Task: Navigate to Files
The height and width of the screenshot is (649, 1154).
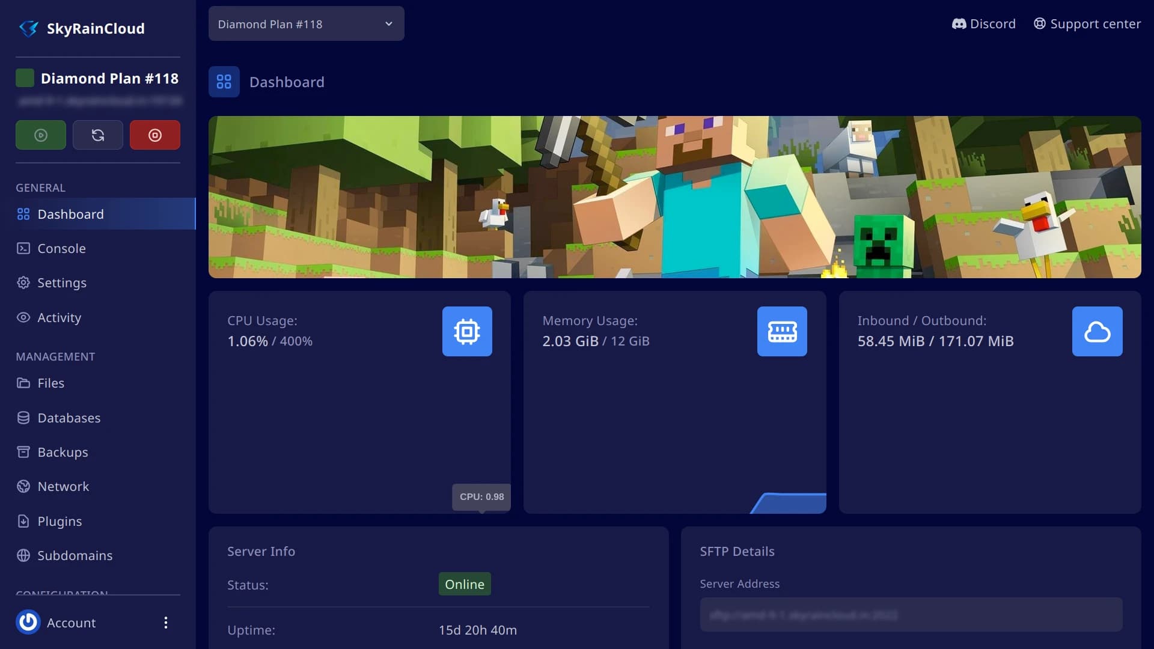Action: pos(98,383)
